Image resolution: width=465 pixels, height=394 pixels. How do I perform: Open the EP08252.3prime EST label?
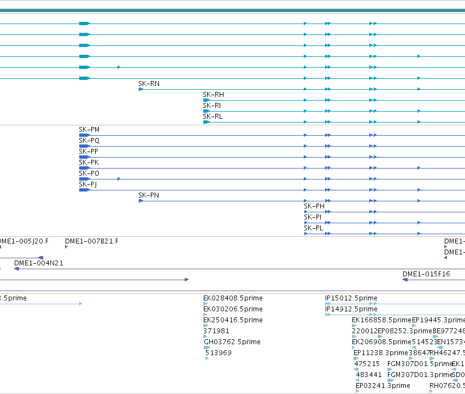click(x=405, y=331)
